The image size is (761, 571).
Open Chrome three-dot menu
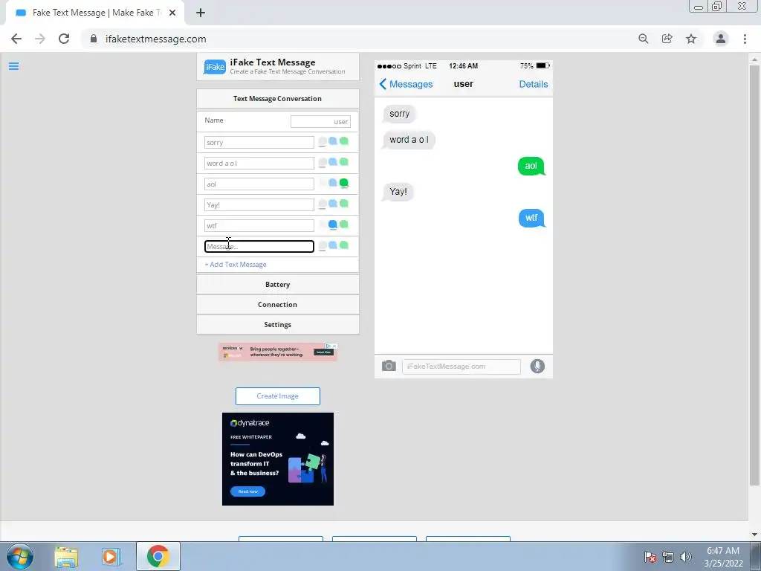[745, 39]
